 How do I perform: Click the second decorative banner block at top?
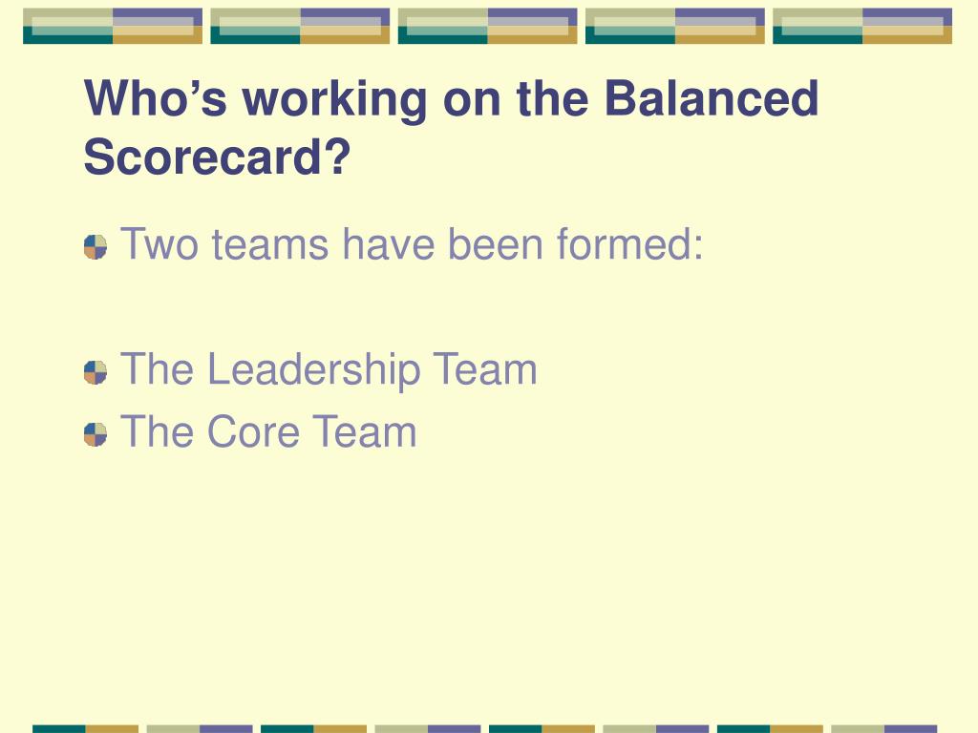(x=300, y=26)
